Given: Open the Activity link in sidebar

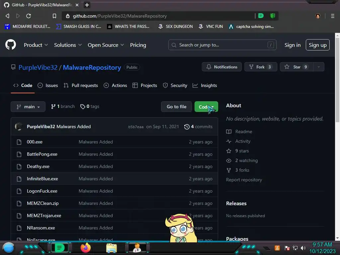Looking at the screenshot, I should (238, 141).
